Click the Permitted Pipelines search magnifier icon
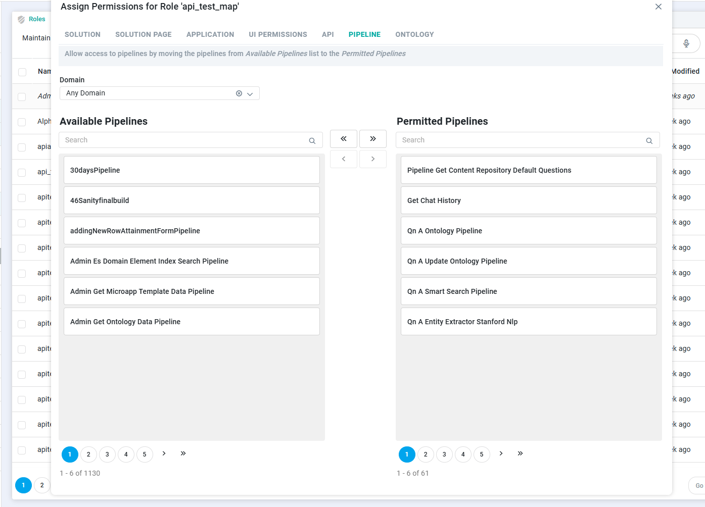This screenshot has width=705, height=507. [649, 140]
